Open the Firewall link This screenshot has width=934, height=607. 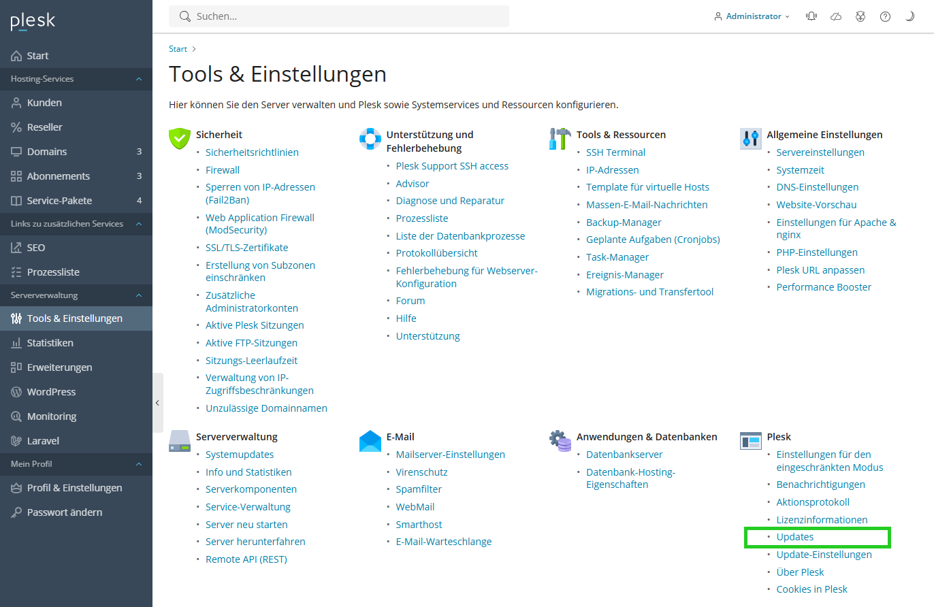pyautogui.click(x=223, y=170)
